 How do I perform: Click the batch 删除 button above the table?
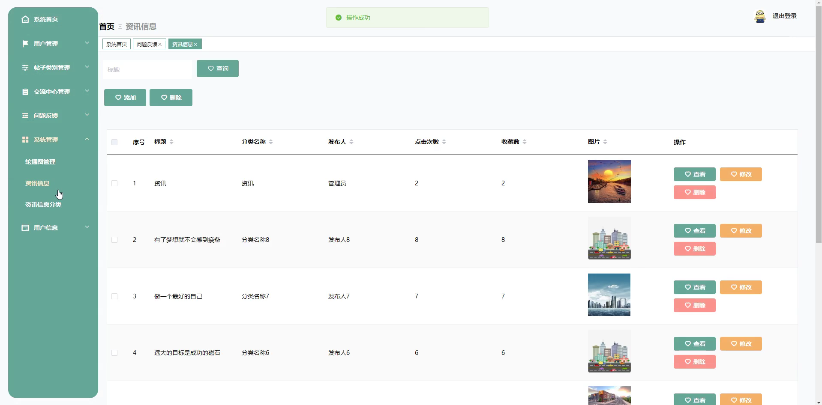click(171, 98)
